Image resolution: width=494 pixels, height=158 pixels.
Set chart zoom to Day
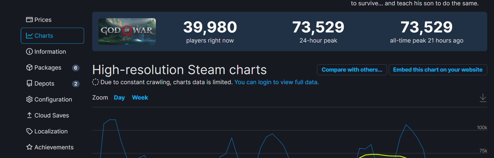coord(119,98)
